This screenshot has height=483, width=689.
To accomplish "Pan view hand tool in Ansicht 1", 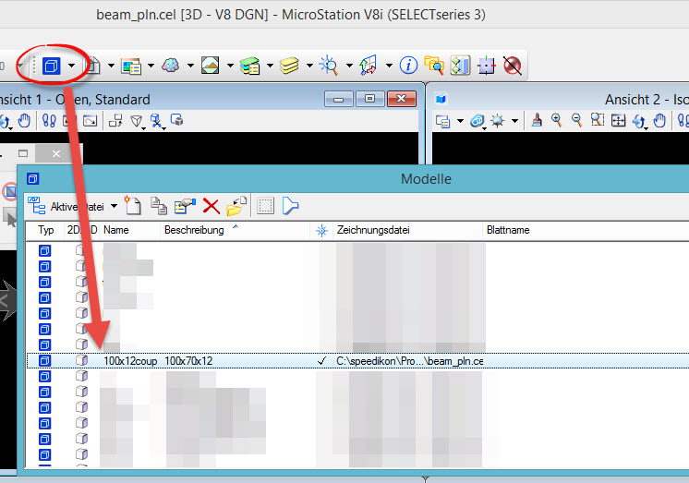I will coord(25,120).
